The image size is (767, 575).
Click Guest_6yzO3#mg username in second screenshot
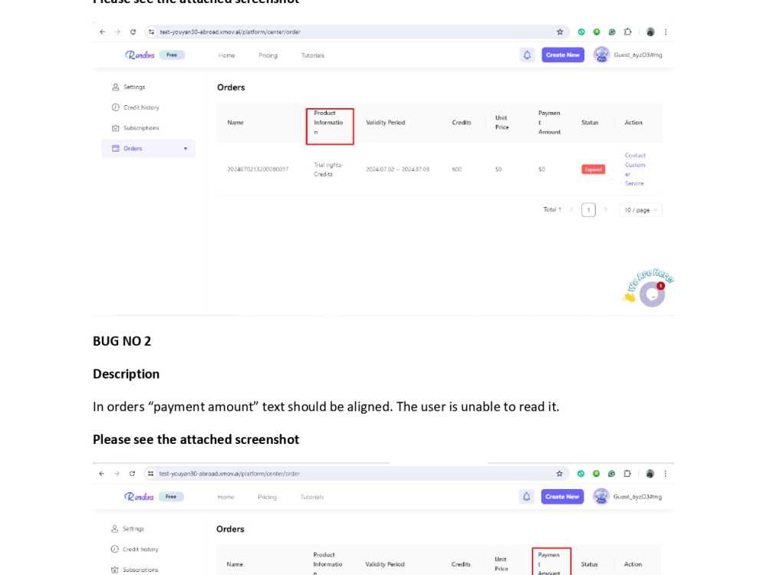click(637, 496)
